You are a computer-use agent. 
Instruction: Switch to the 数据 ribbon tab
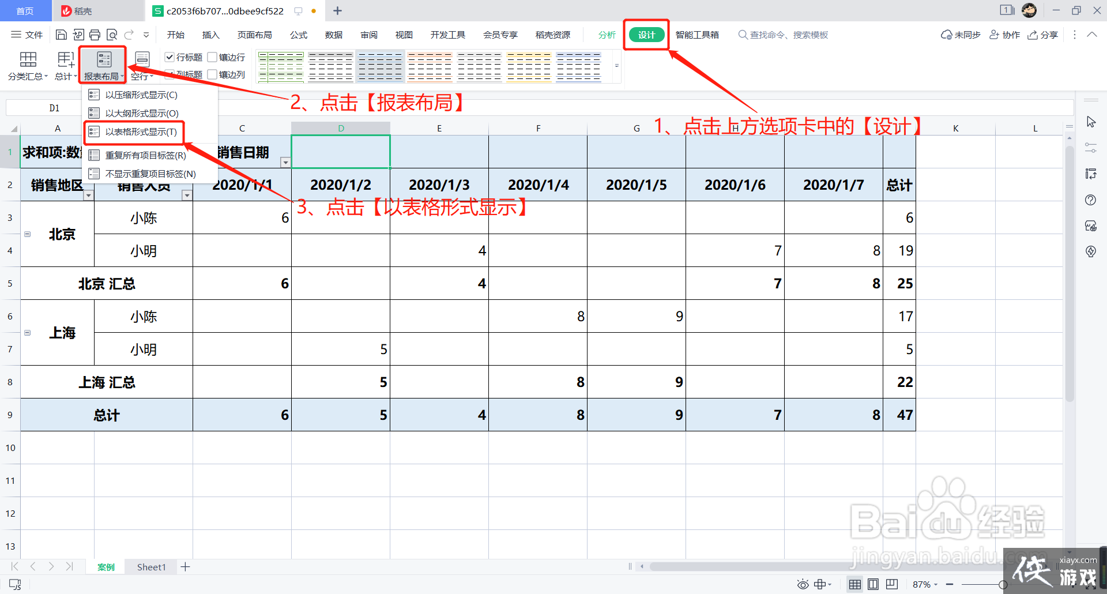(x=334, y=35)
